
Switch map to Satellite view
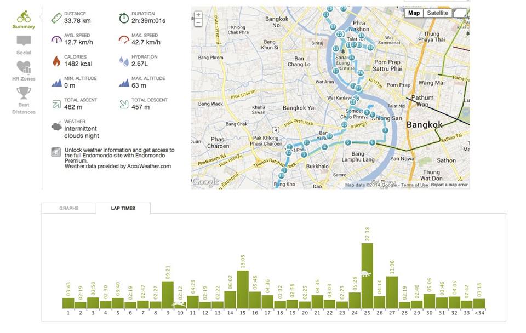click(x=437, y=13)
